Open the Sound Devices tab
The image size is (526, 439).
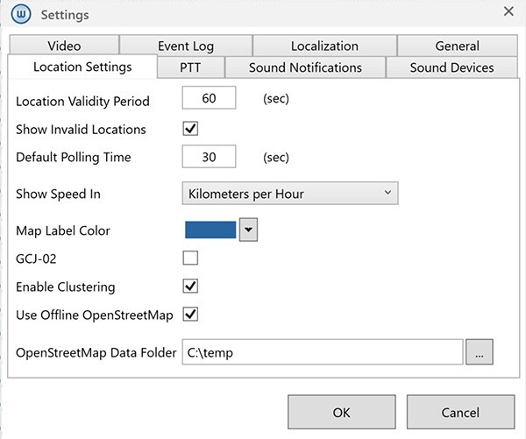(451, 67)
